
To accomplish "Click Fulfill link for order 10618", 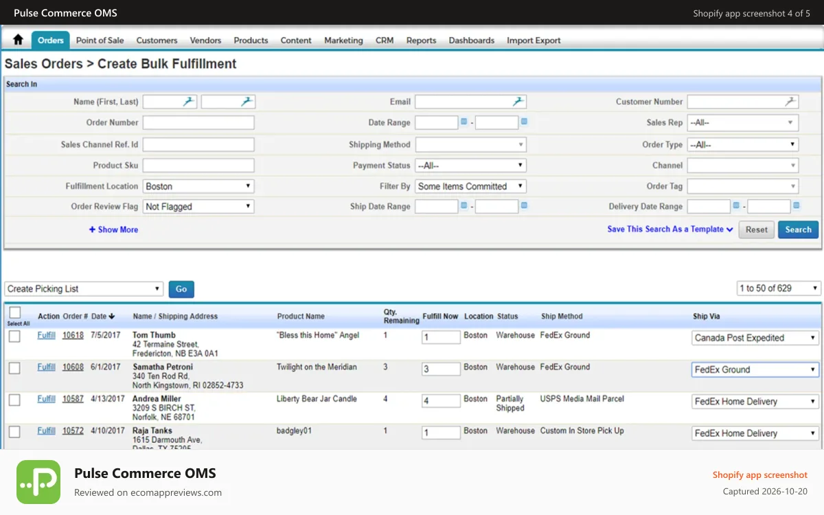I will [46, 335].
